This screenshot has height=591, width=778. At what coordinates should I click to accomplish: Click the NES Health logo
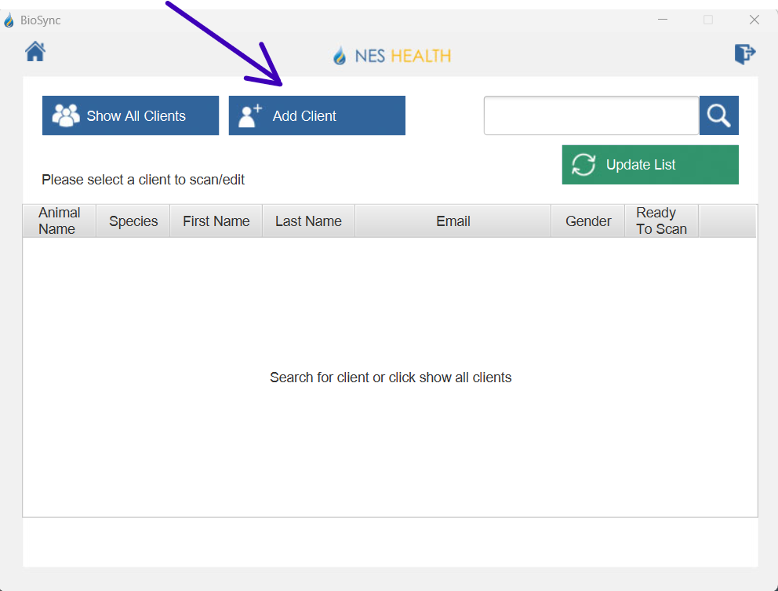point(392,56)
